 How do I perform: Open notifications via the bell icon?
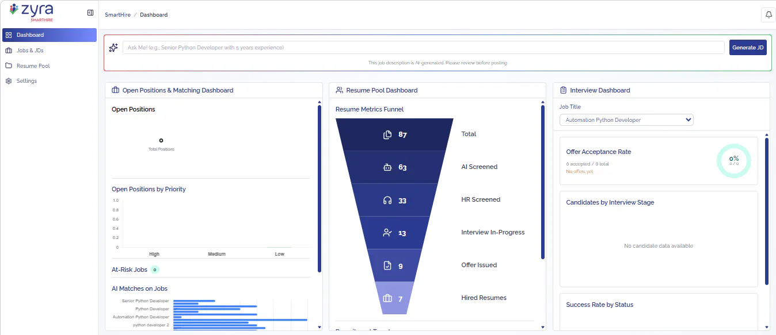click(769, 15)
